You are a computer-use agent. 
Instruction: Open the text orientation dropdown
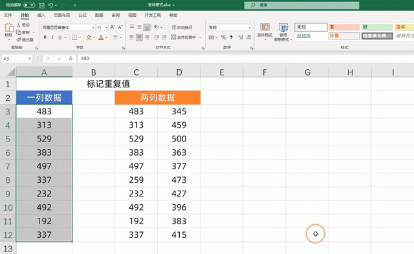tap(158, 27)
